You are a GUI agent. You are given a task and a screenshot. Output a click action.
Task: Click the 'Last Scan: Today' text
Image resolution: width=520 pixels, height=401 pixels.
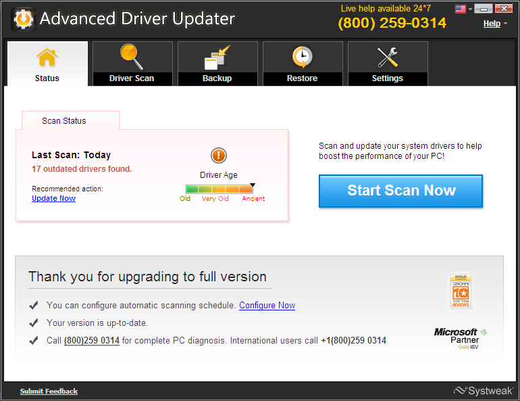pos(71,155)
